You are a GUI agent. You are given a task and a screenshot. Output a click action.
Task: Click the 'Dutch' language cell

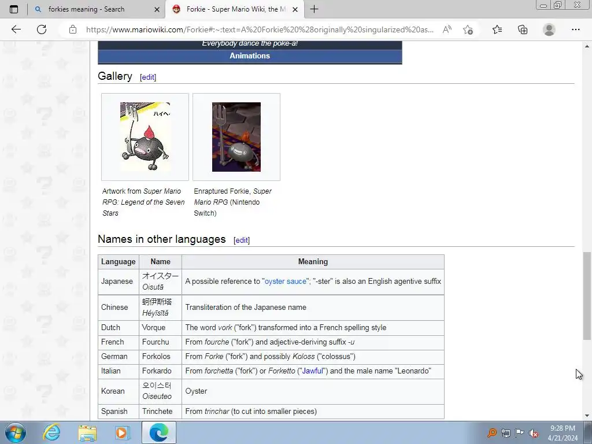coord(118,328)
